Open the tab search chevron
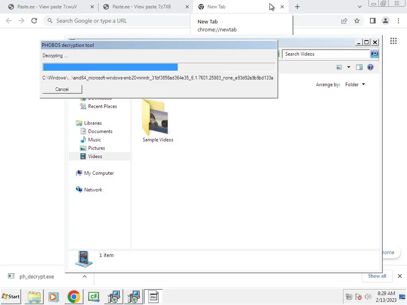This screenshot has height=305, width=407. click(359, 7)
